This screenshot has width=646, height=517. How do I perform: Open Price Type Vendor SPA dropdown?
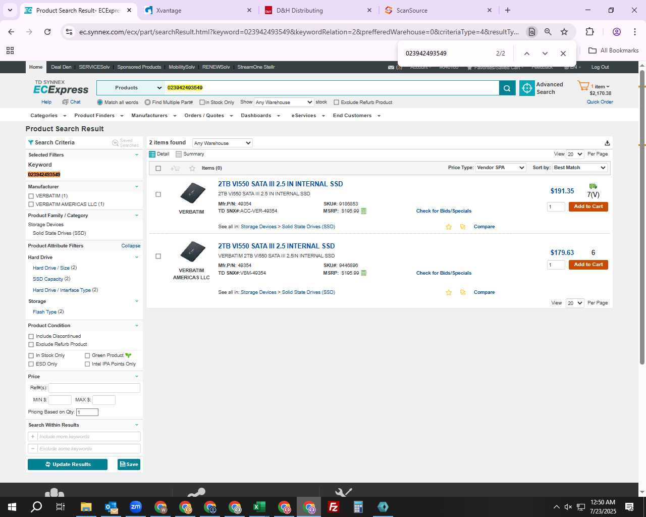(501, 168)
